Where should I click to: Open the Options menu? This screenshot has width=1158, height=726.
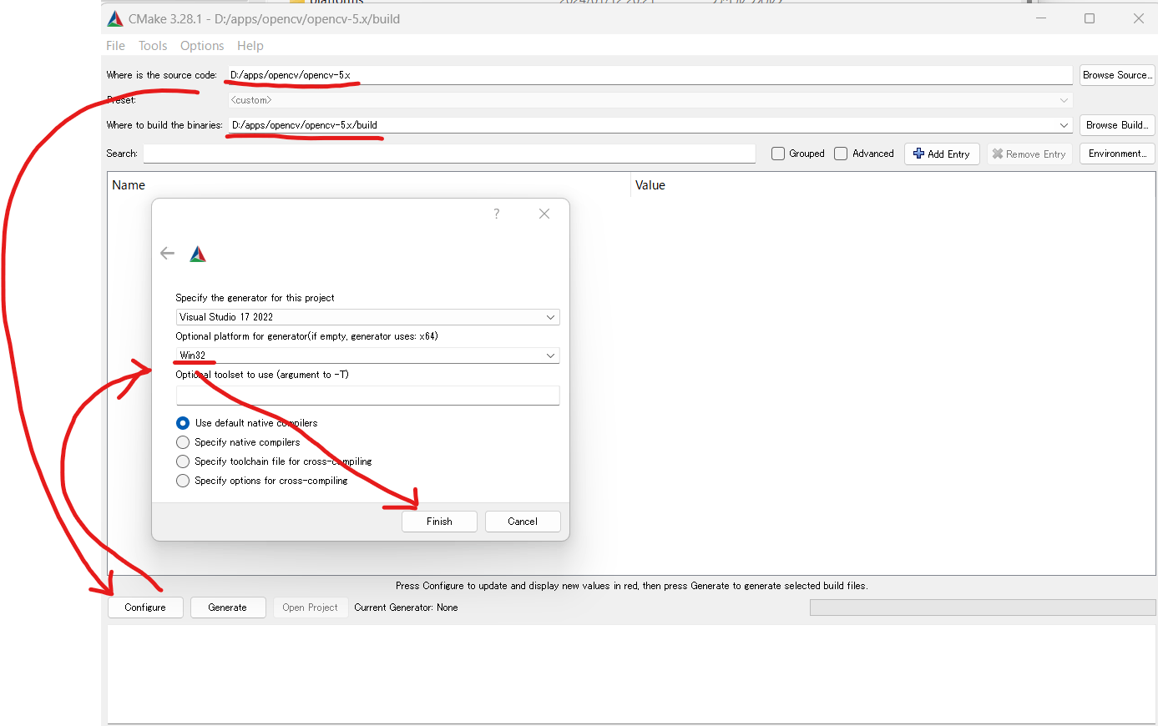[x=202, y=46]
